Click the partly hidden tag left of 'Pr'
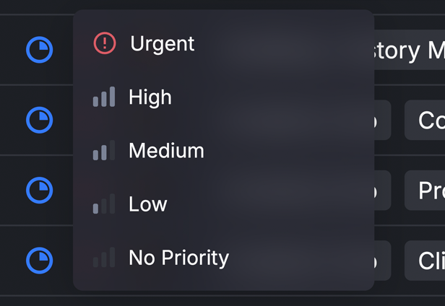Image resolution: width=445 pixels, height=306 pixels. [x=383, y=191]
